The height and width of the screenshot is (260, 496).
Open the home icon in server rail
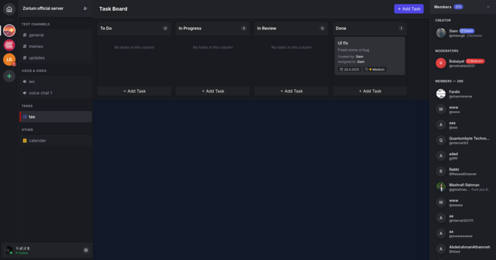tap(9, 9)
